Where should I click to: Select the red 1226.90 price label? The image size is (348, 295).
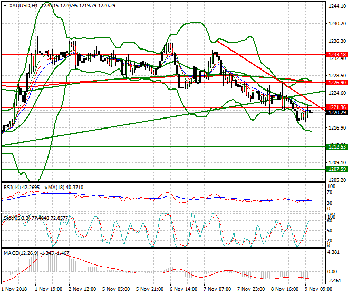tap(337, 83)
